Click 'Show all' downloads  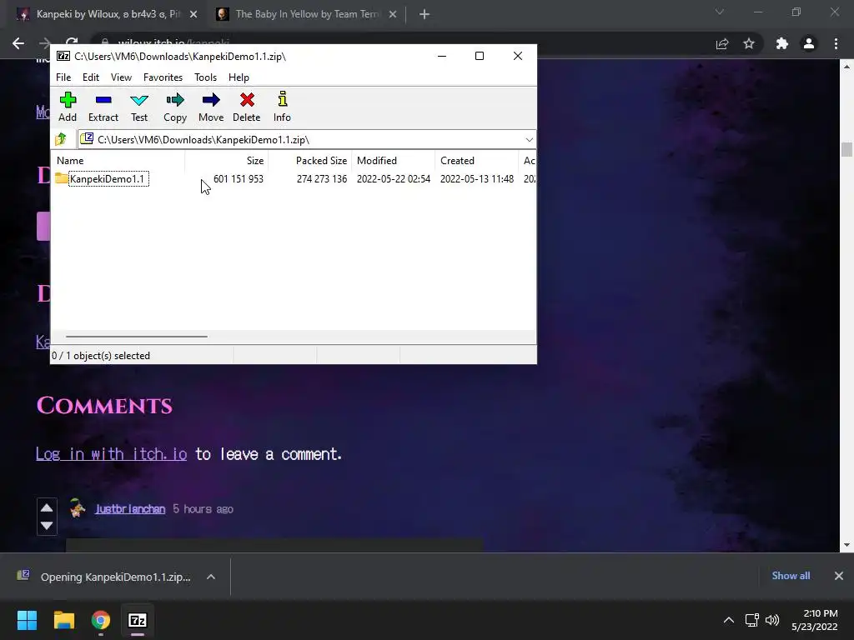791,576
